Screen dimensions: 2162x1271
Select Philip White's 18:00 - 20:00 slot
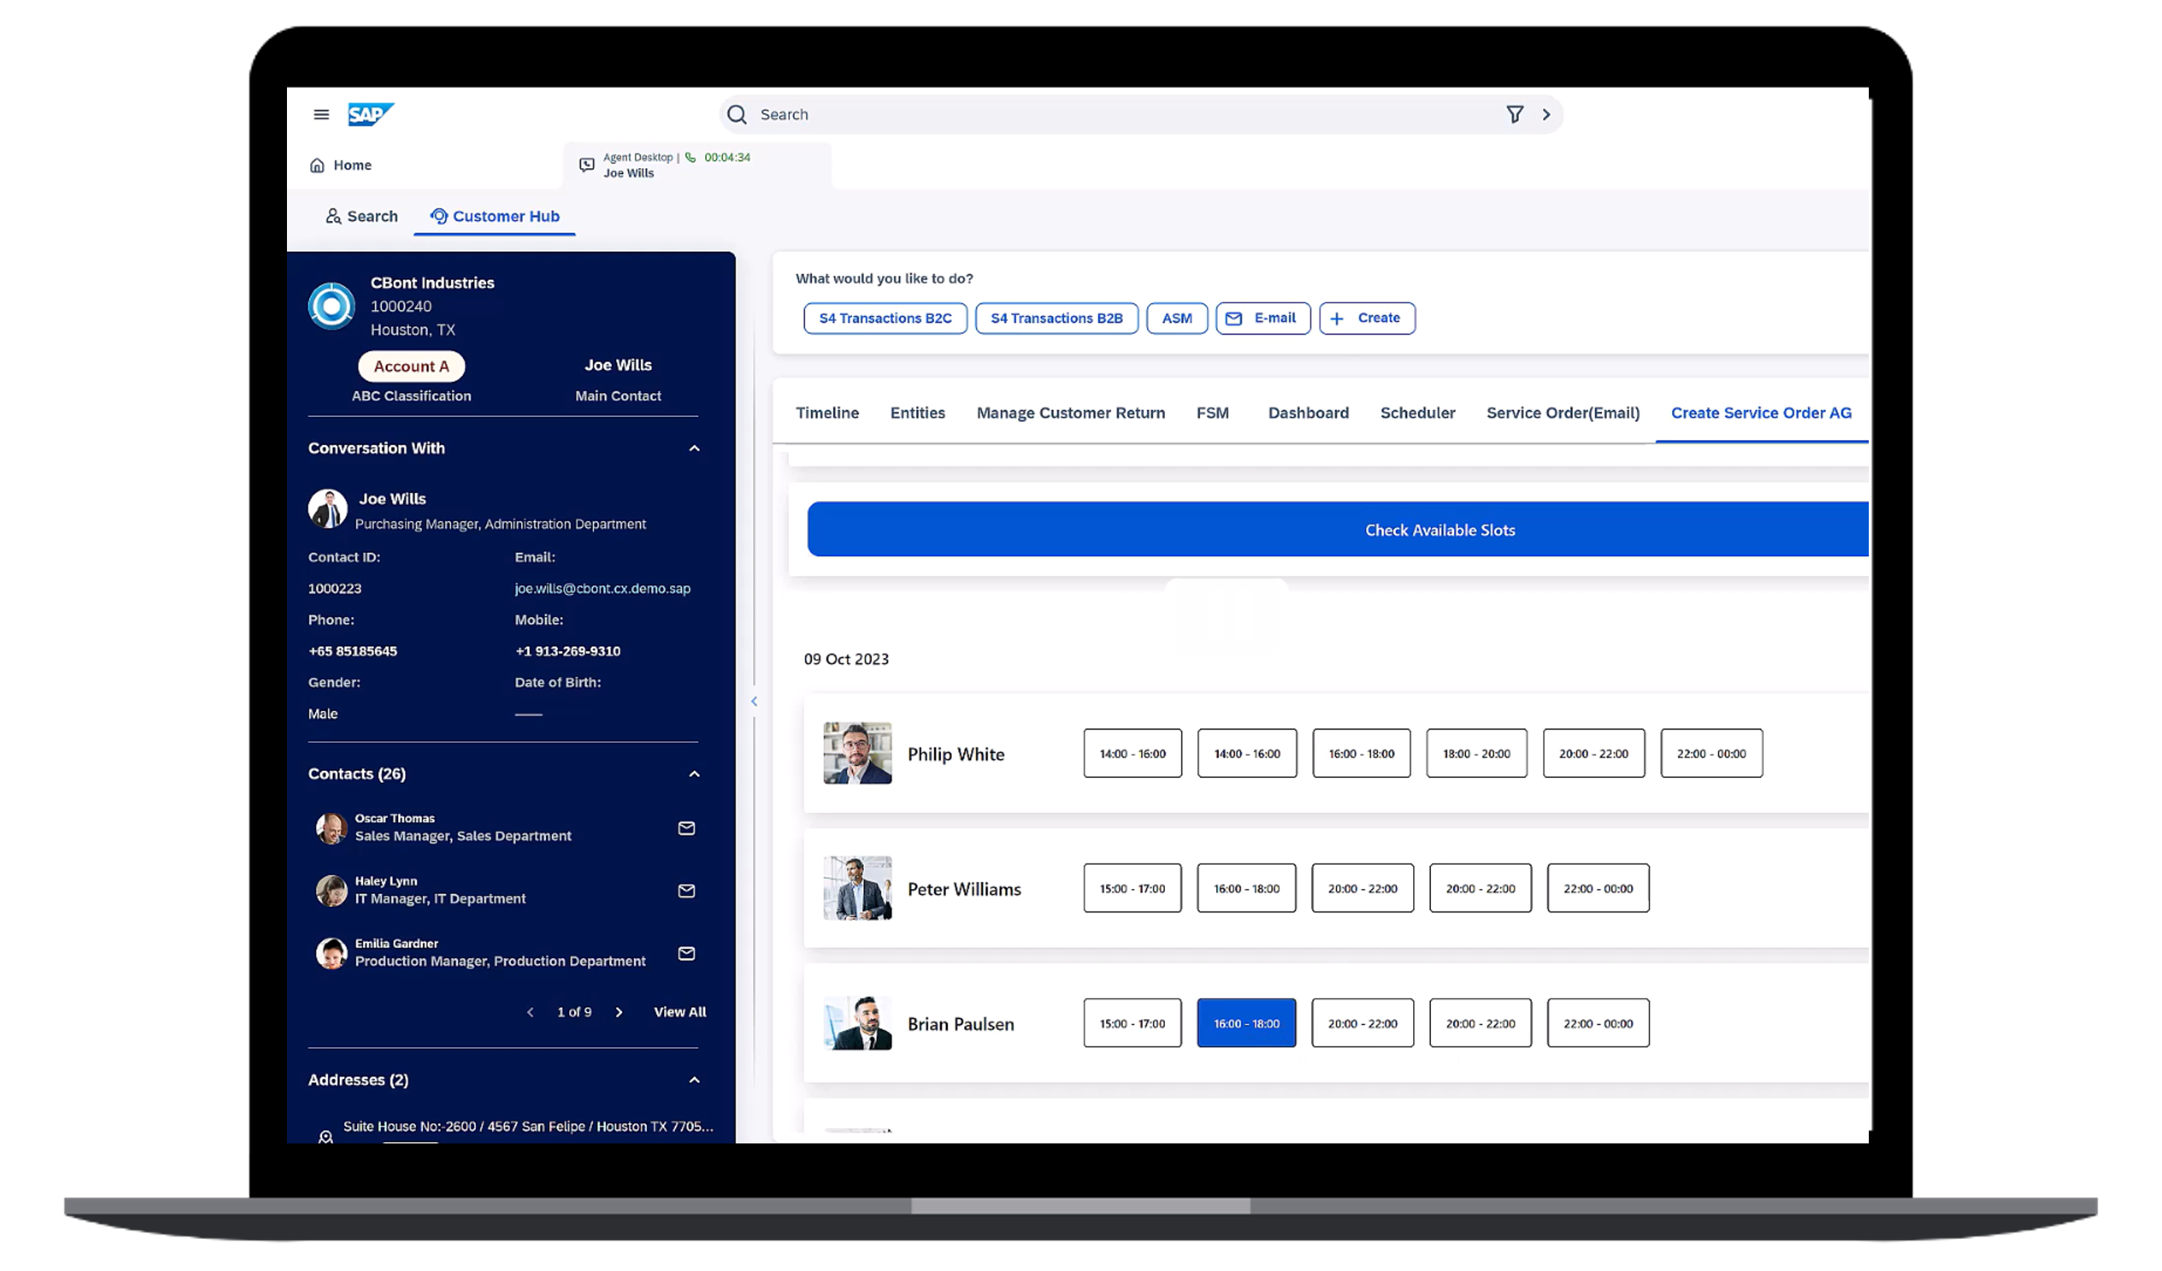pyautogui.click(x=1475, y=754)
